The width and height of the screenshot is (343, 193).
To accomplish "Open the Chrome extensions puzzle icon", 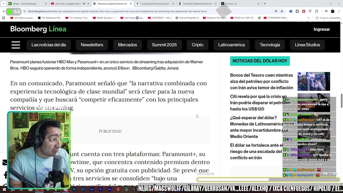I will pyautogui.click(x=317, y=11).
